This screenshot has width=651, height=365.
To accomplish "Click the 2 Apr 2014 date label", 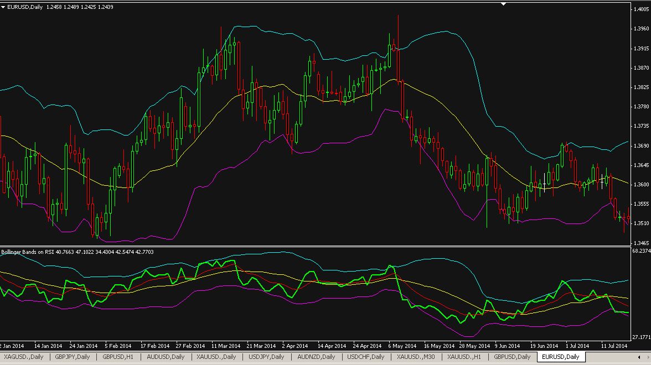I will click(x=294, y=346).
